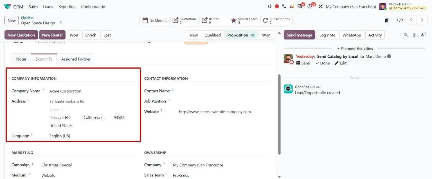The image size is (432, 179).
Task: Open the messages icon with badge 8
Action: pyautogui.click(x=300, y=6)
